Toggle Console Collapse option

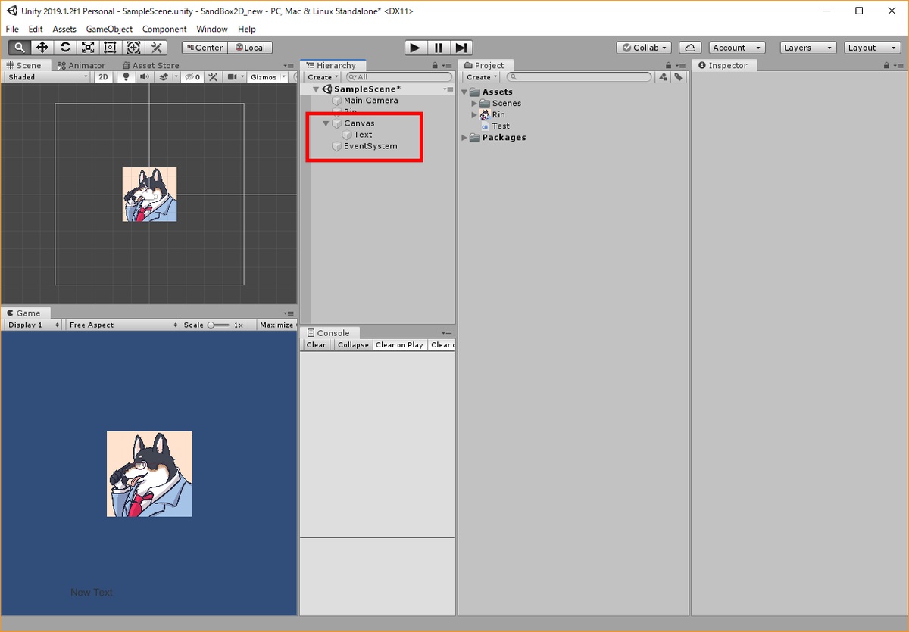(x=353, y=345)
